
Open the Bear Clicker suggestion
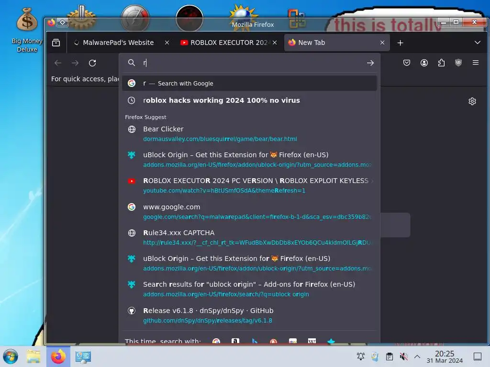point(249,134)
